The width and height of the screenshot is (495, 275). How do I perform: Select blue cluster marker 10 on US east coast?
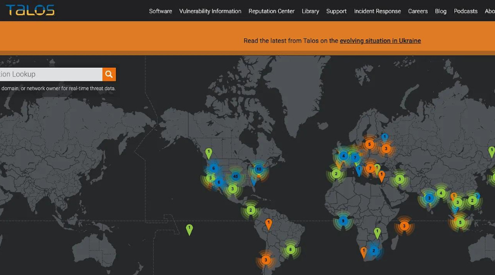[259, 169]
